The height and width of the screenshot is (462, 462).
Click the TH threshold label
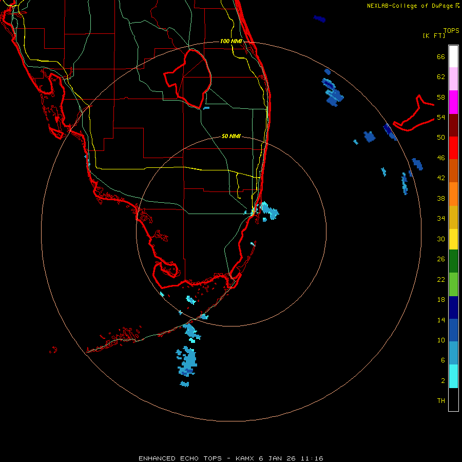click(x=441, y=401)
